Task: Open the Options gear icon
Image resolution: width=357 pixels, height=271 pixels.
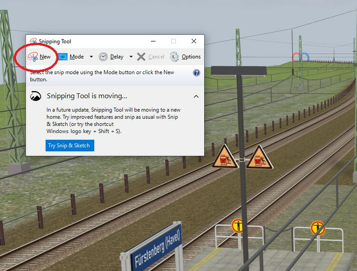Action: tap(174, 57)
